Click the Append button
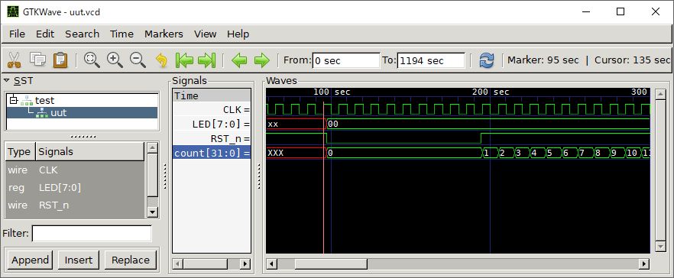 point(30,260)
